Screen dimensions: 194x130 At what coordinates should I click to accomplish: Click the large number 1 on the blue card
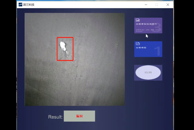tap(157, 51)
